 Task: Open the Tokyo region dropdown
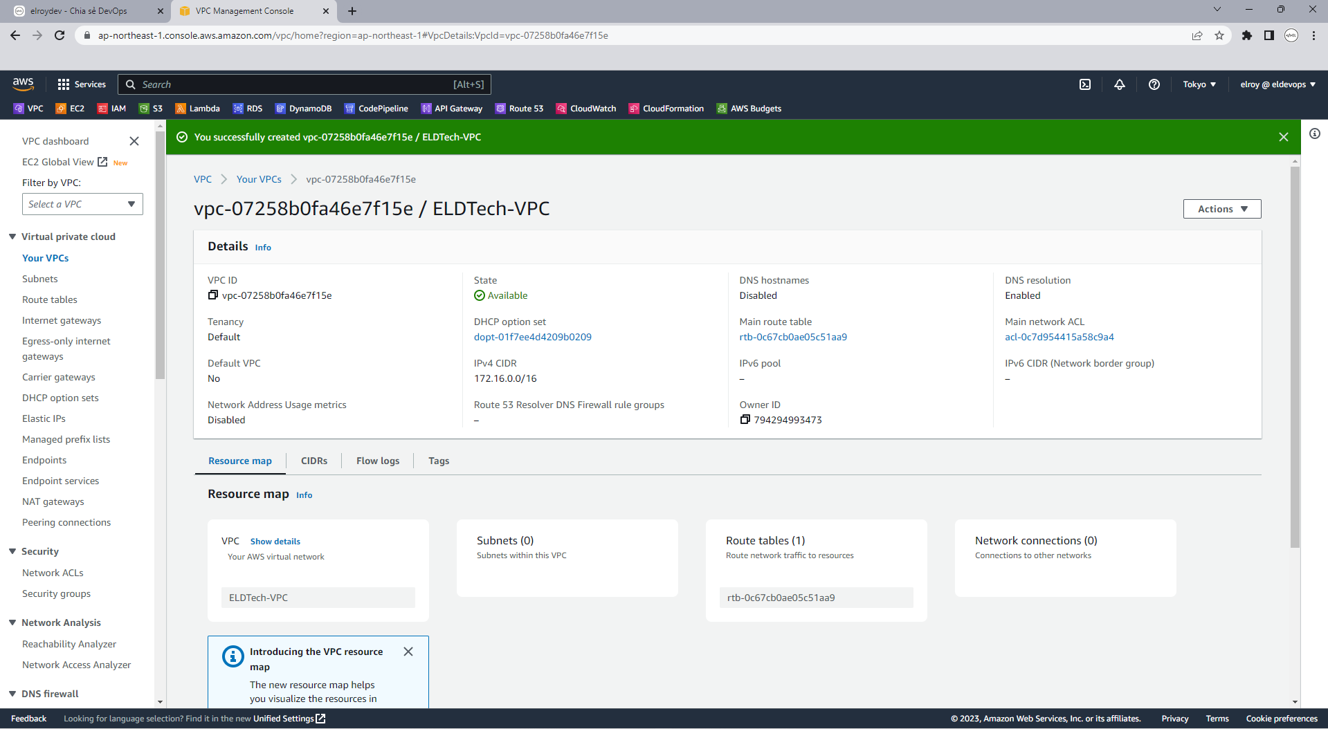pyautogui.click(x=1199, y=84)
